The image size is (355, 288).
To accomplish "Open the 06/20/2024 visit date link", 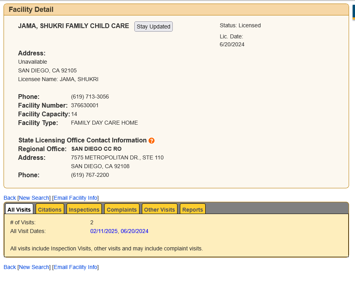I will click(x=134, y=231).
